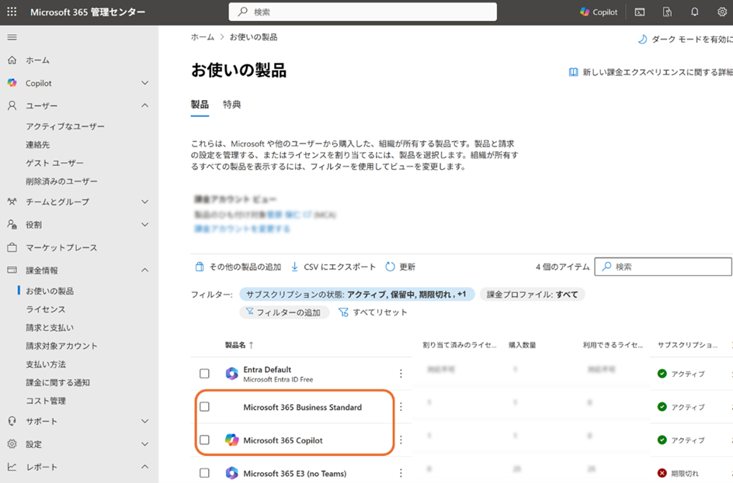Click the Microsoft 365 E3 product icon
The image size is (733, 483).
point(232,473)
